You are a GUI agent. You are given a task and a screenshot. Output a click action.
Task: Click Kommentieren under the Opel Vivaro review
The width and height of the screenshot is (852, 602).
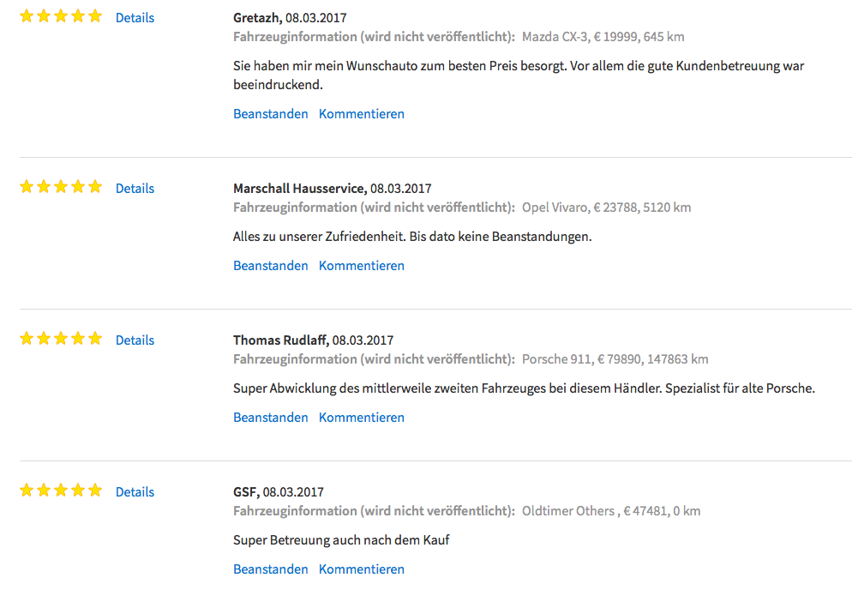(362, 265)
